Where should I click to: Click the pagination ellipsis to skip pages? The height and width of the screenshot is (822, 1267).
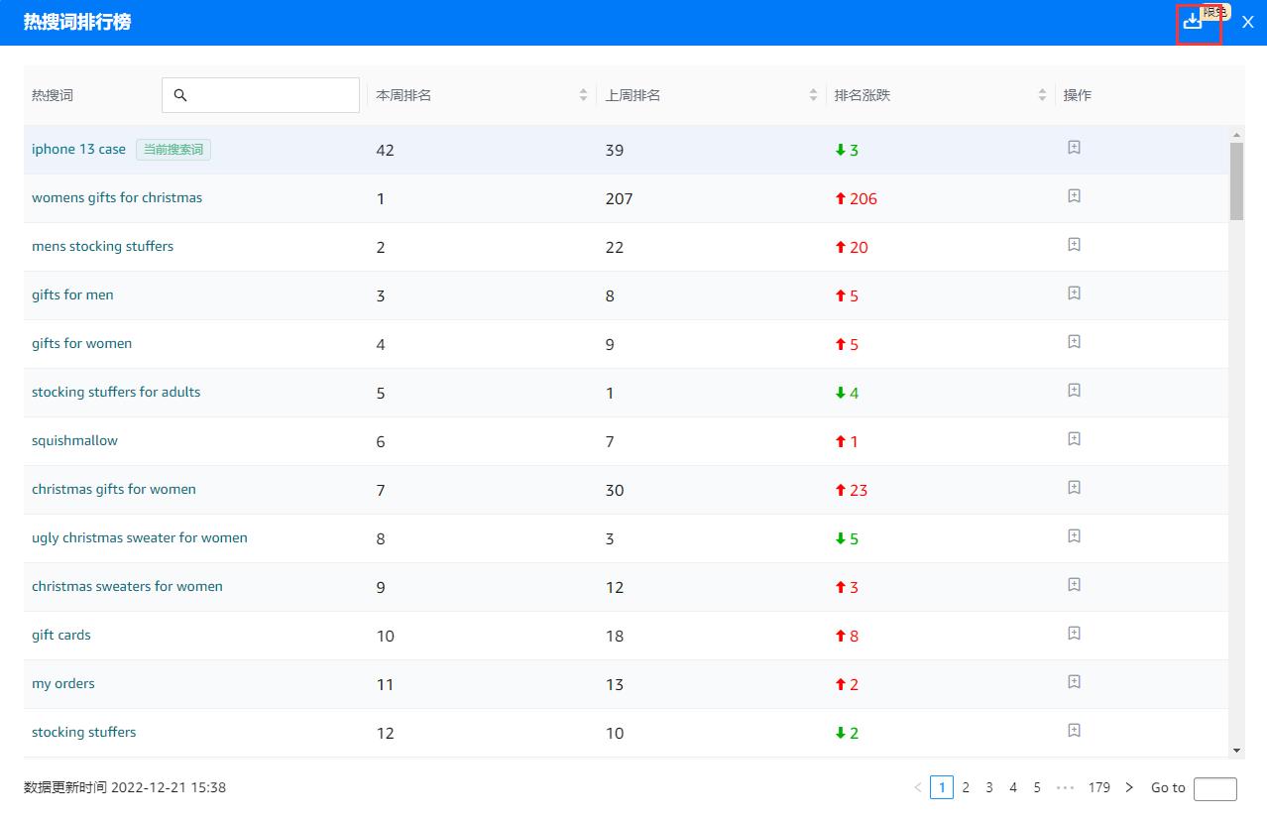[1066, 787]
